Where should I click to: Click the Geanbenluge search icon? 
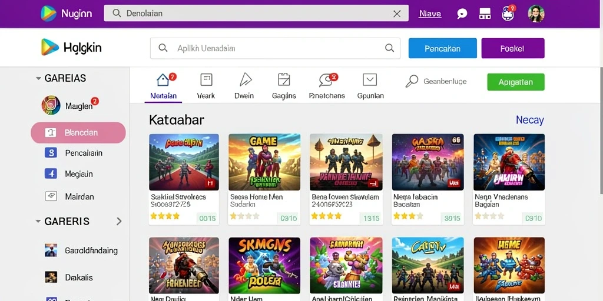412,81
